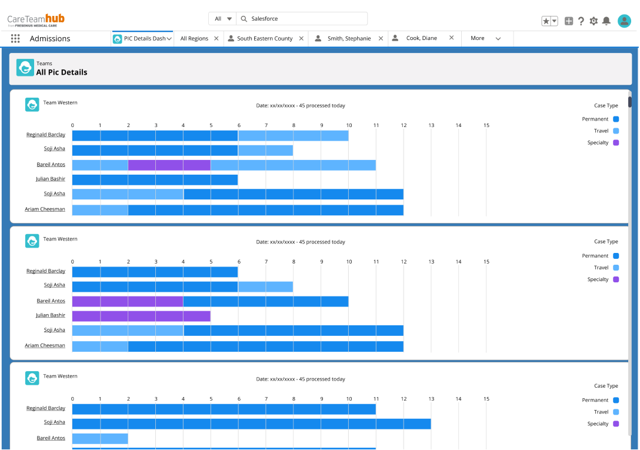Open Julian Bashir link in second chart
The height and width of the screenshot is (450, 640).
click(51, 315)
